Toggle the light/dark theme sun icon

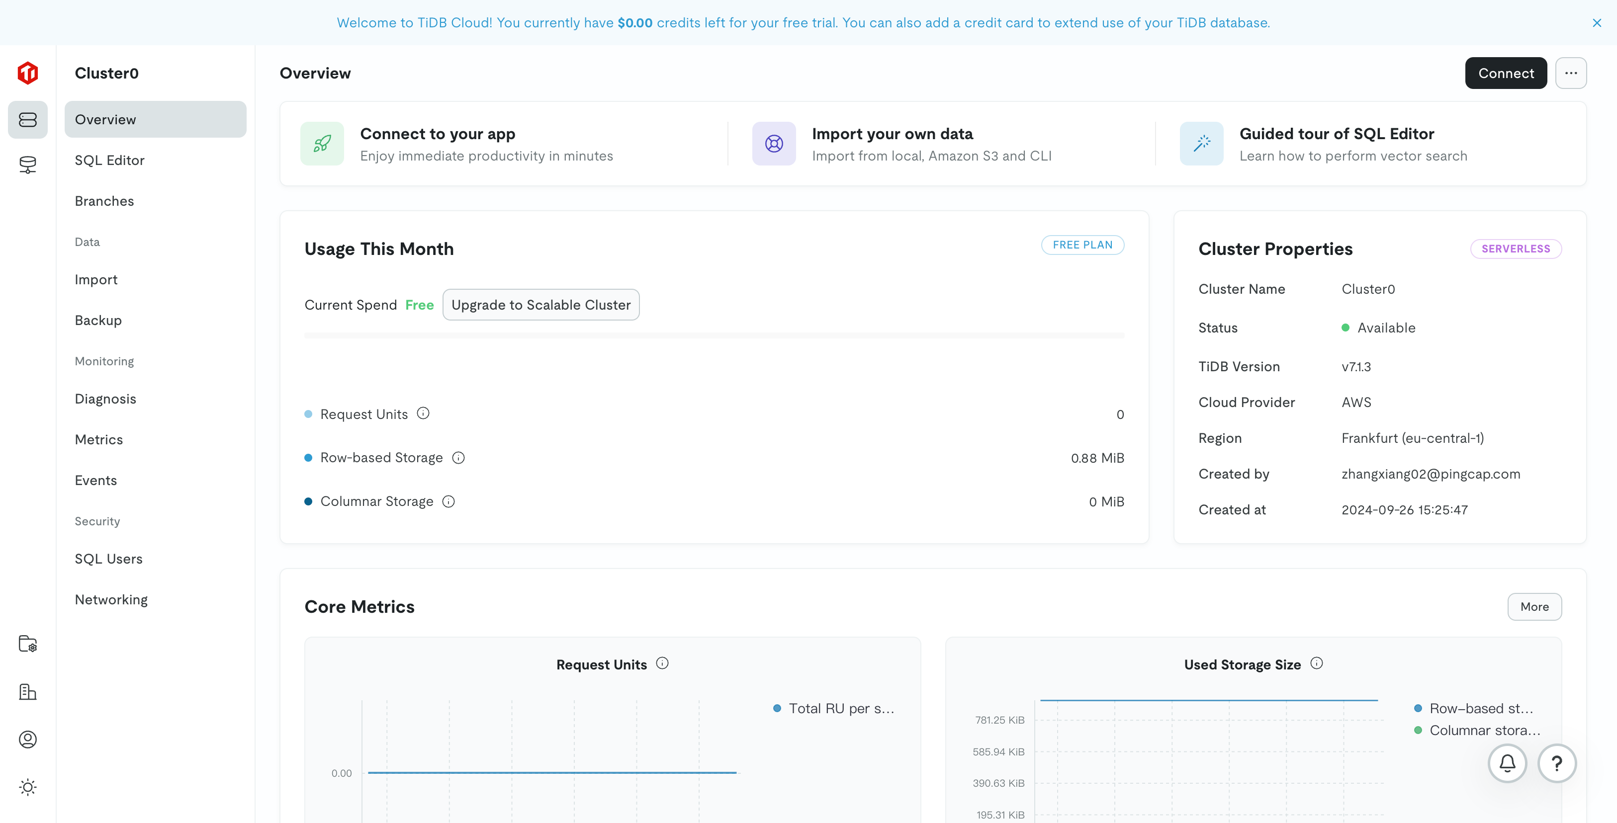(x=28, y=787)
